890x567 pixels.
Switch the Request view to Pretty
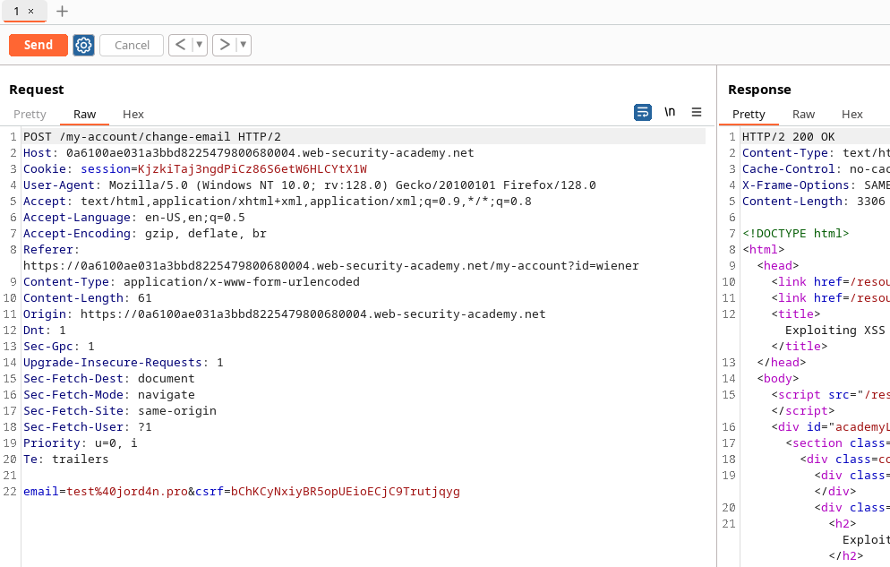click(30, 114)
